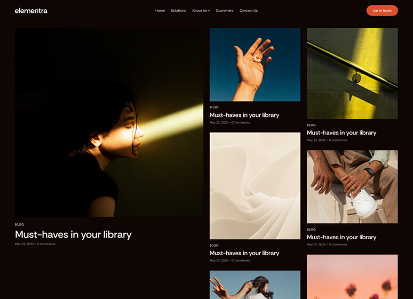Expand the About Us dropdown arrow
413x299 pixels.
(x=209, y=11)
